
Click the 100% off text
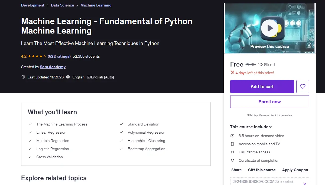coord(266,64)
